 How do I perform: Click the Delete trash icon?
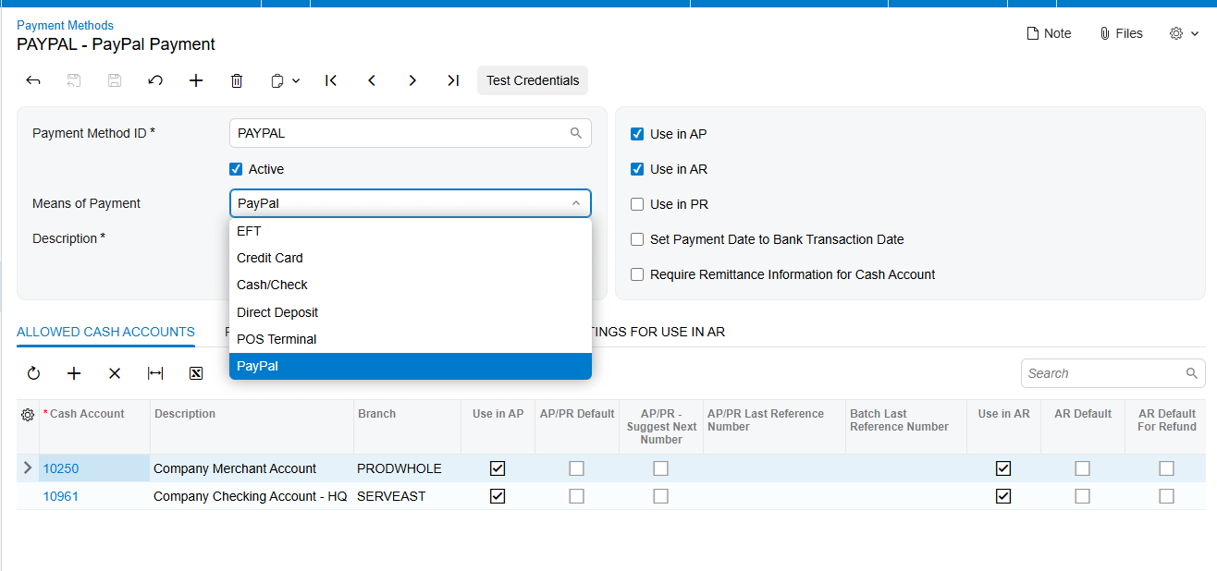237,80
